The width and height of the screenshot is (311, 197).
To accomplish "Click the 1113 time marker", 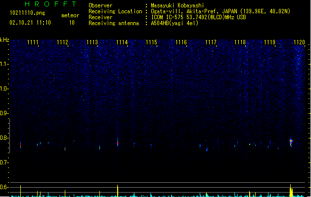I will click(x=92, y=42).
